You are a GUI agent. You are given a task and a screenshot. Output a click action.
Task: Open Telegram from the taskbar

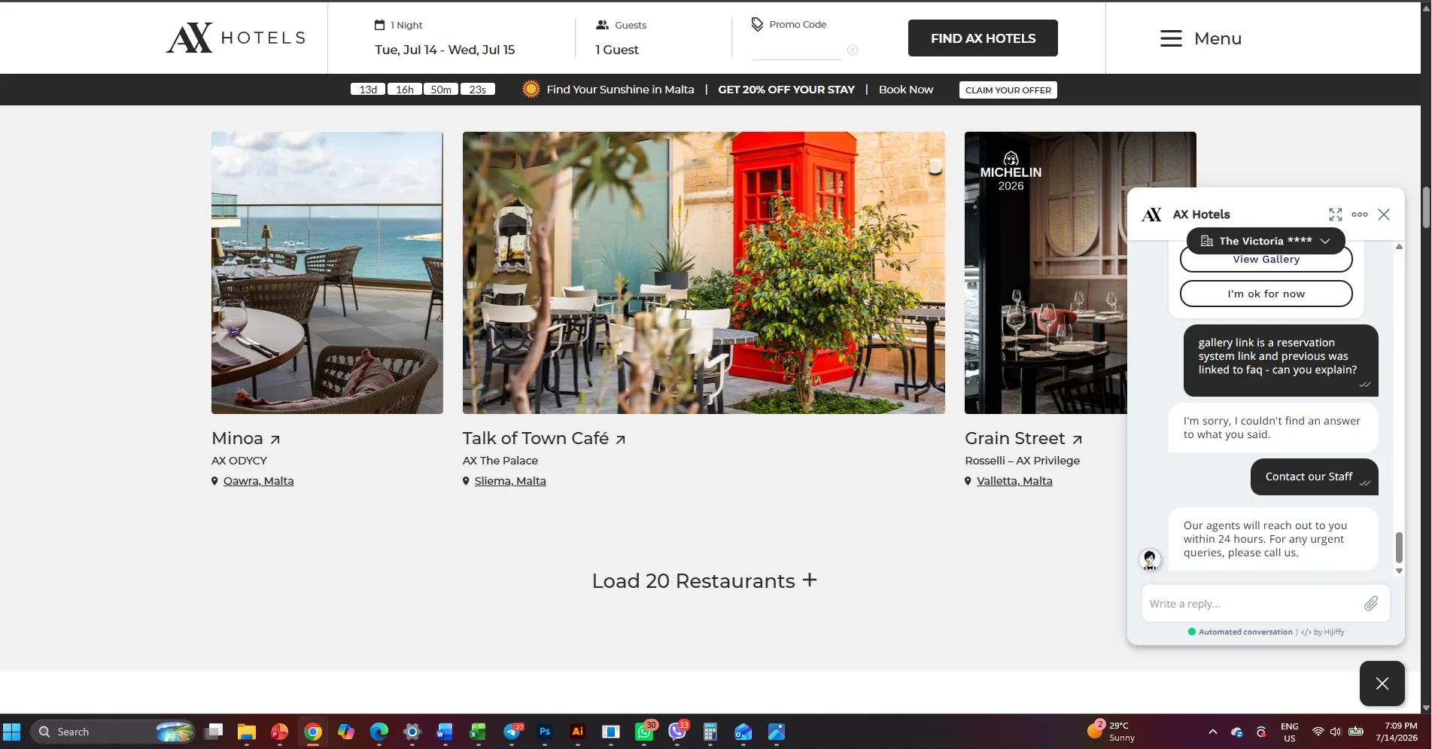[512, 732]
